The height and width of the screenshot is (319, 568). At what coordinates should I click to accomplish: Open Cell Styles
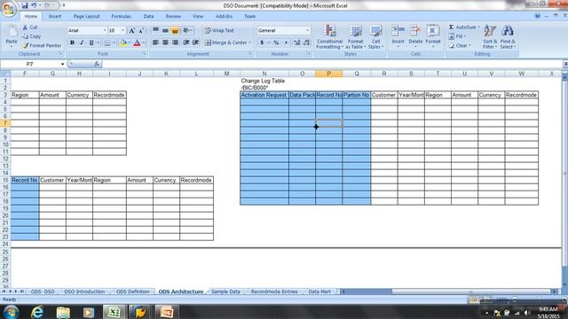(375, 37)
